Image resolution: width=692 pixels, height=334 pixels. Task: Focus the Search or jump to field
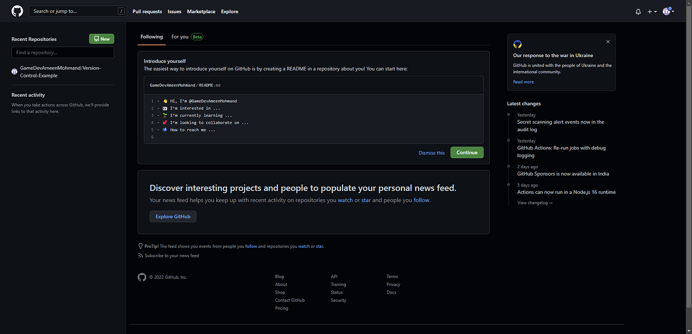click(78, 11)
